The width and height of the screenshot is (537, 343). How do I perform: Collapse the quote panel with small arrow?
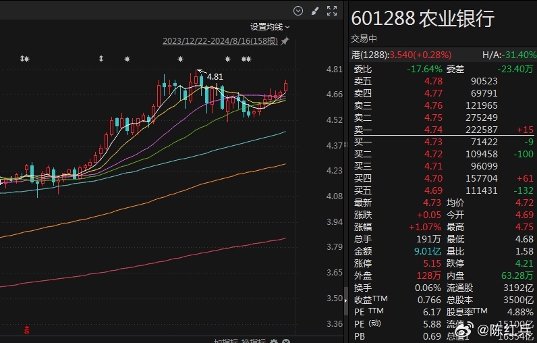pyautogui.click(x=345, y=301)
